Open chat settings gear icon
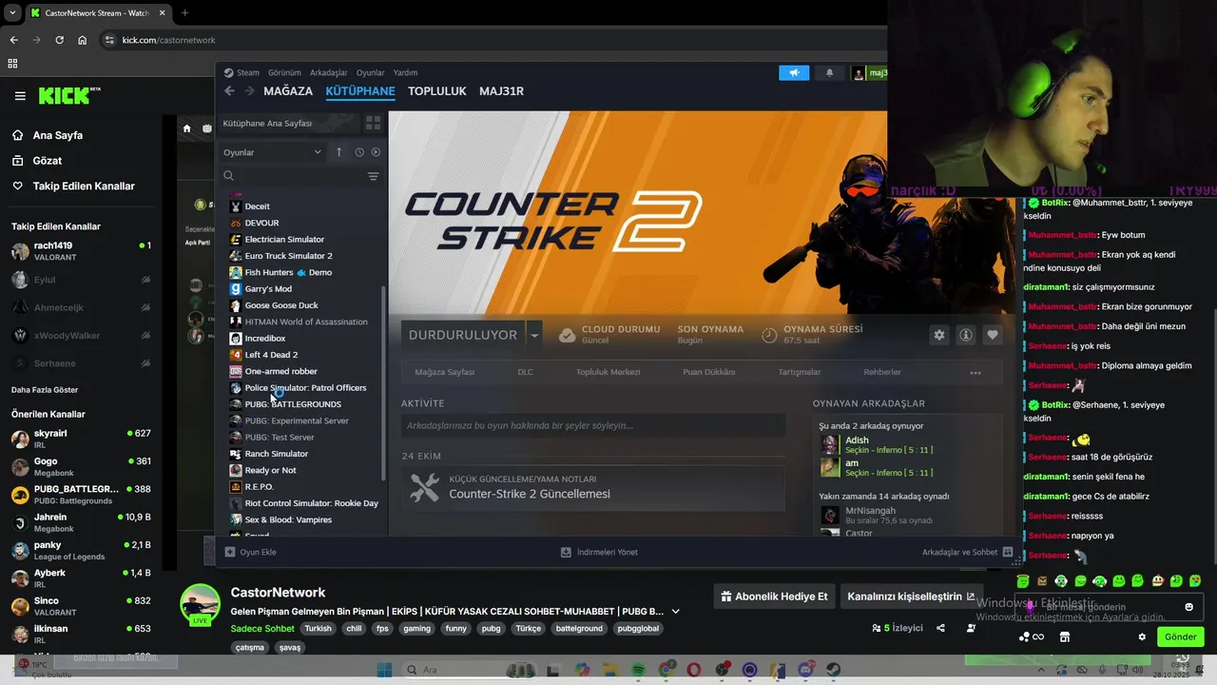This screenshot has height=685, width=1217. point(1142,637)
